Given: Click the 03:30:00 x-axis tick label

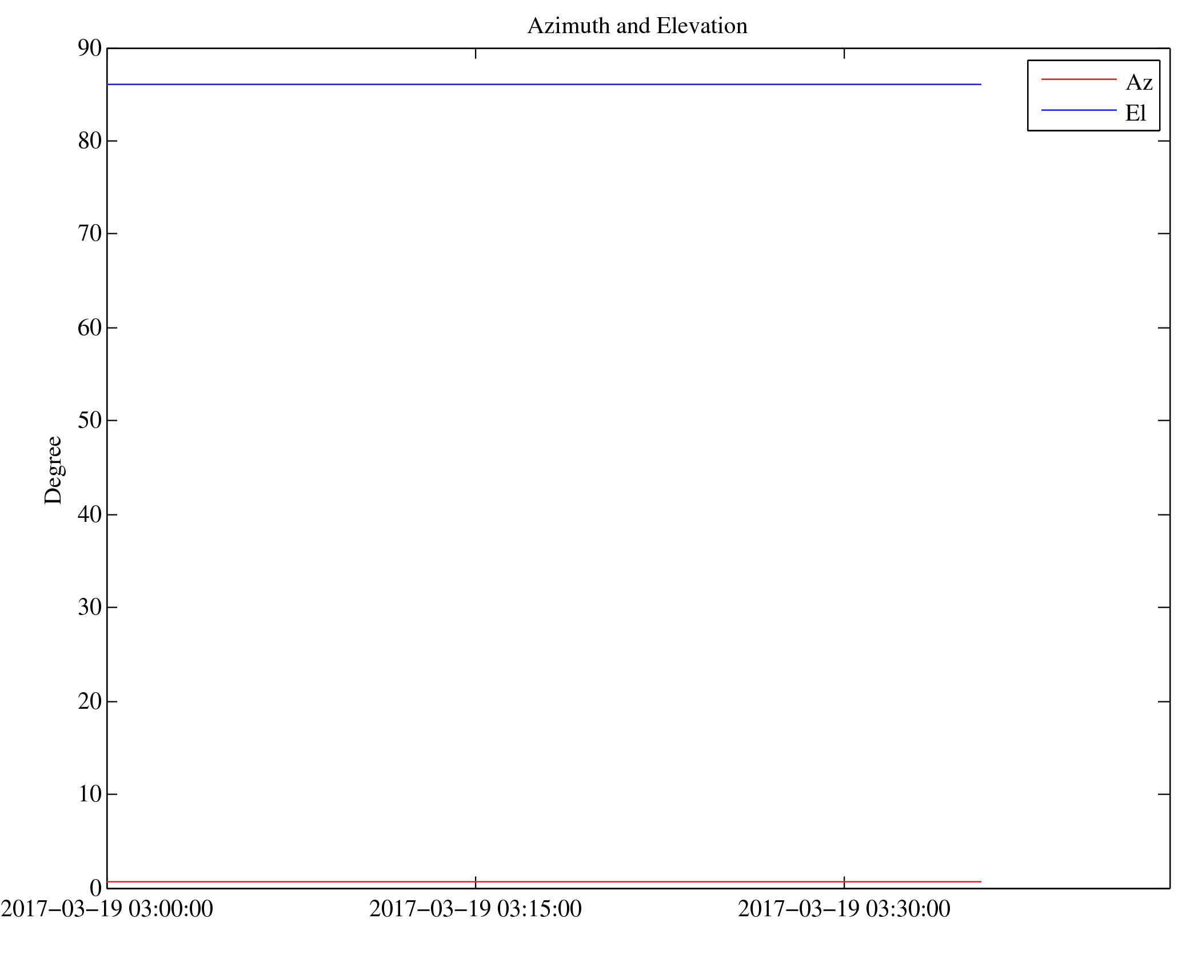Looking at the screenshot, I should coord(844,909).
